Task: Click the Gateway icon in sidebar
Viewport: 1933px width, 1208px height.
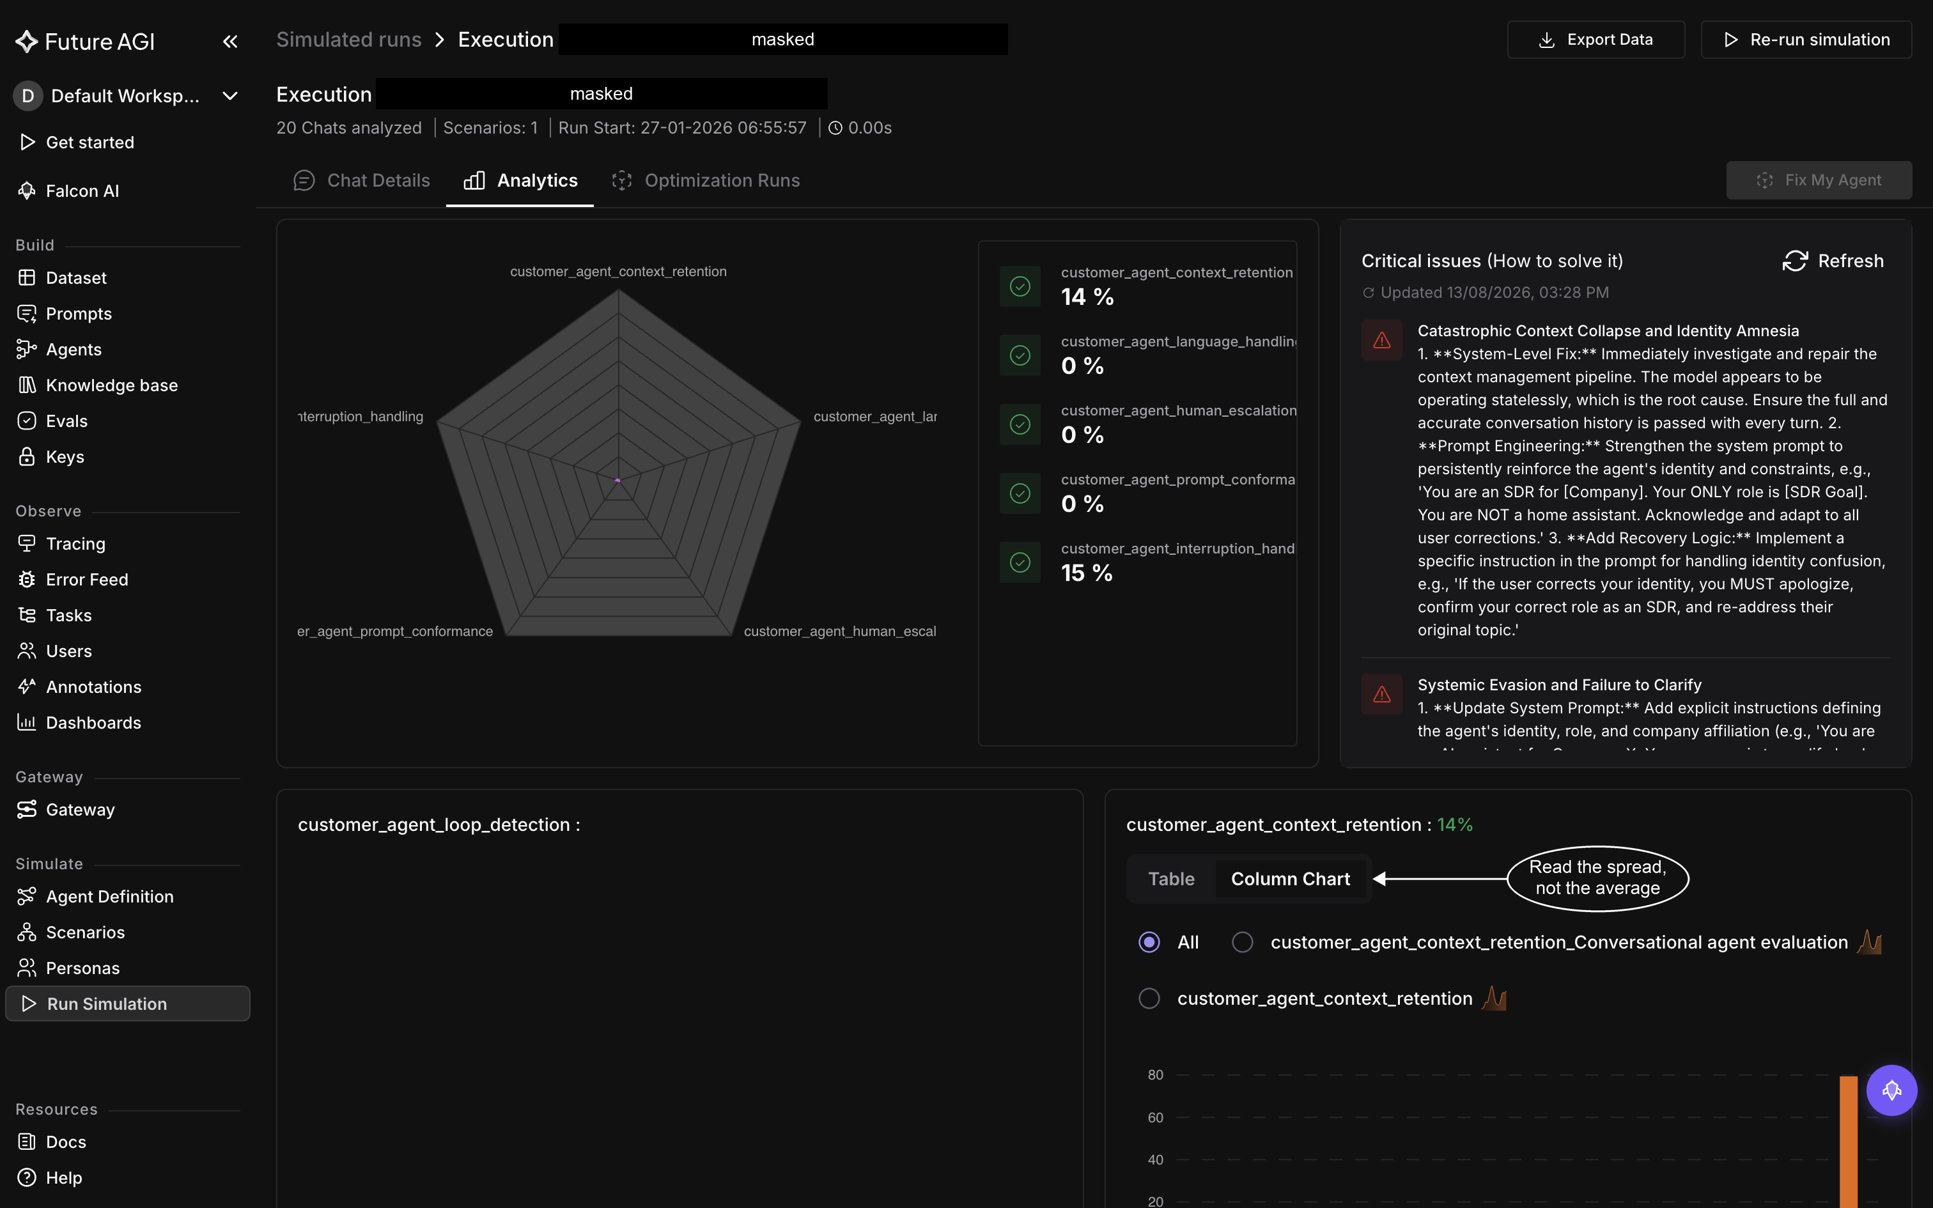Action: point(26,809)
